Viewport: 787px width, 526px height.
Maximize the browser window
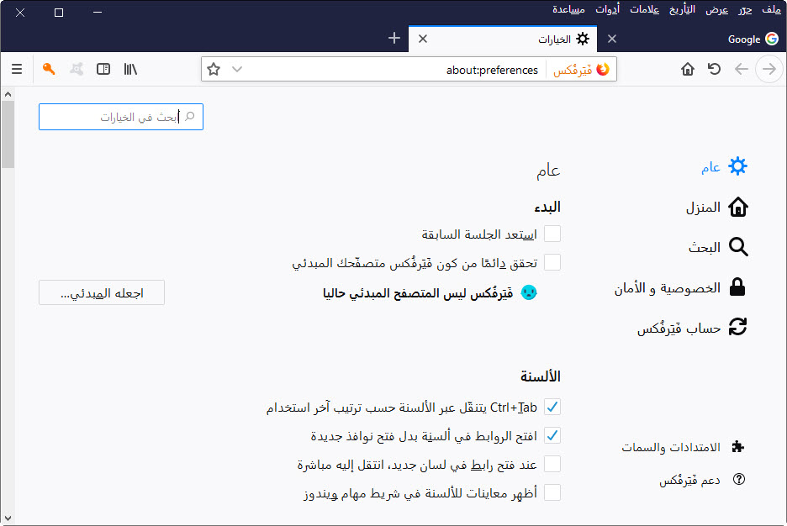pyautogui.click(x=59, y=13)
